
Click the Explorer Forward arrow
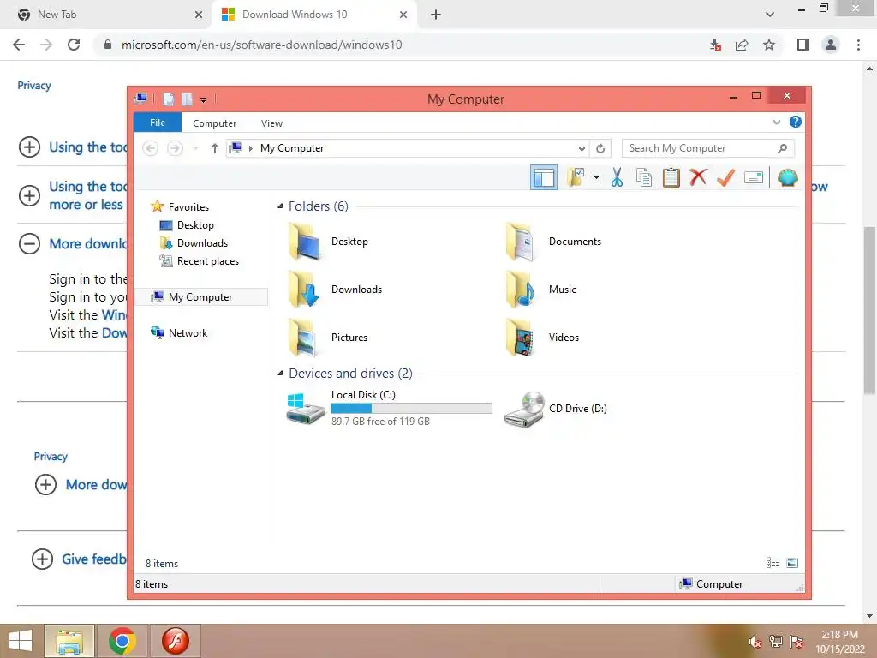(x=175, y=148)
